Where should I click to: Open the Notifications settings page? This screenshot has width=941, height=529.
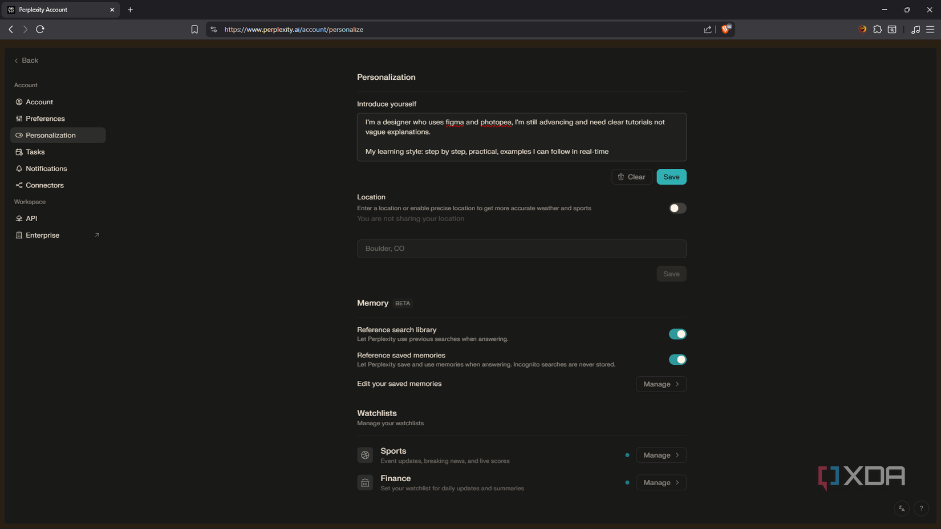click(58, 169)
